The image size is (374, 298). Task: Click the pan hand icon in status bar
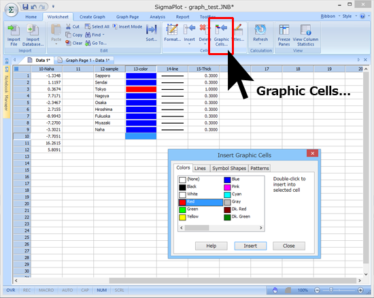click(x=275, y=290)
